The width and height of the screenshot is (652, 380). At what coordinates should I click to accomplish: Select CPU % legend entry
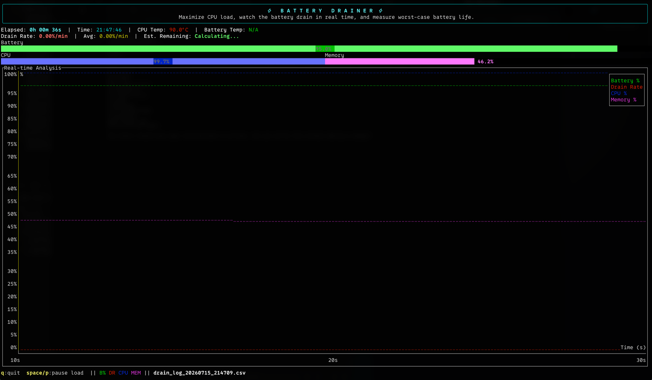(x=619, y=93)
